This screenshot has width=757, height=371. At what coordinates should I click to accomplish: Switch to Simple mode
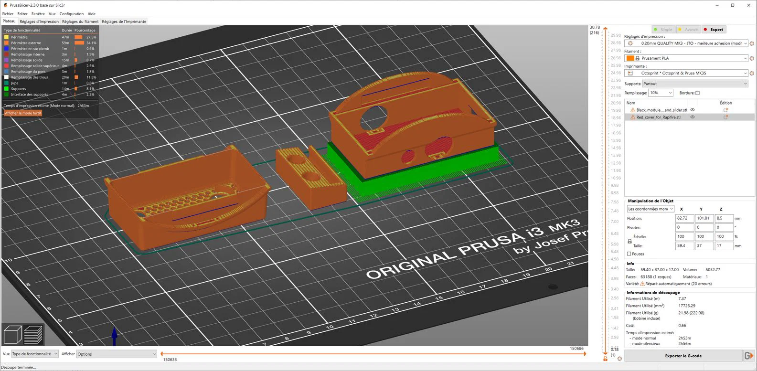663,30
